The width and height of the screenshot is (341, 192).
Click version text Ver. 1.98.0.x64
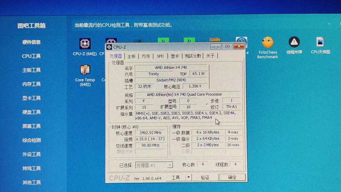(147, 179)
